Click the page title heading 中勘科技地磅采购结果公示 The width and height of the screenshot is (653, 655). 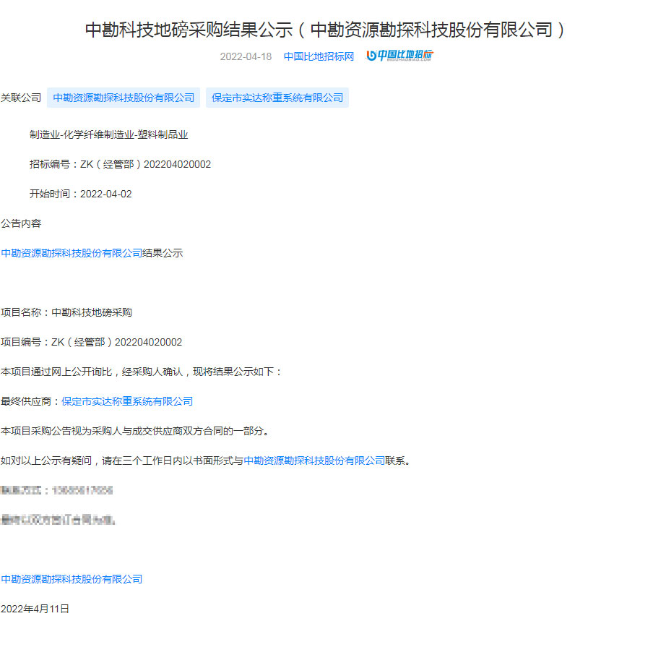click(326, 30)
